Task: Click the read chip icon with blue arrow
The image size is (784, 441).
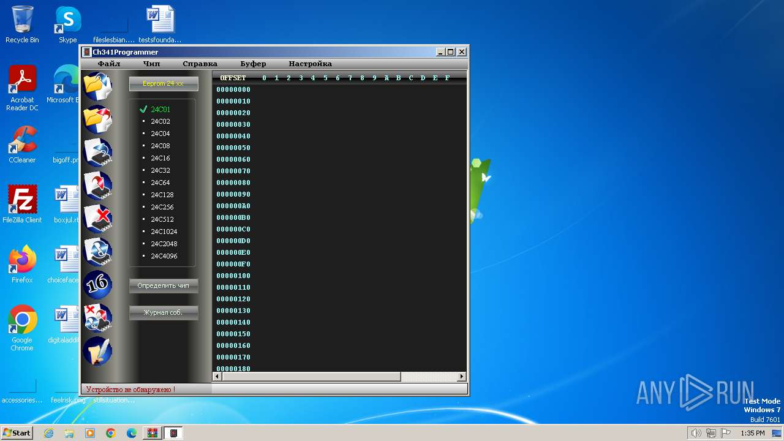Action: tap(97, 152)
